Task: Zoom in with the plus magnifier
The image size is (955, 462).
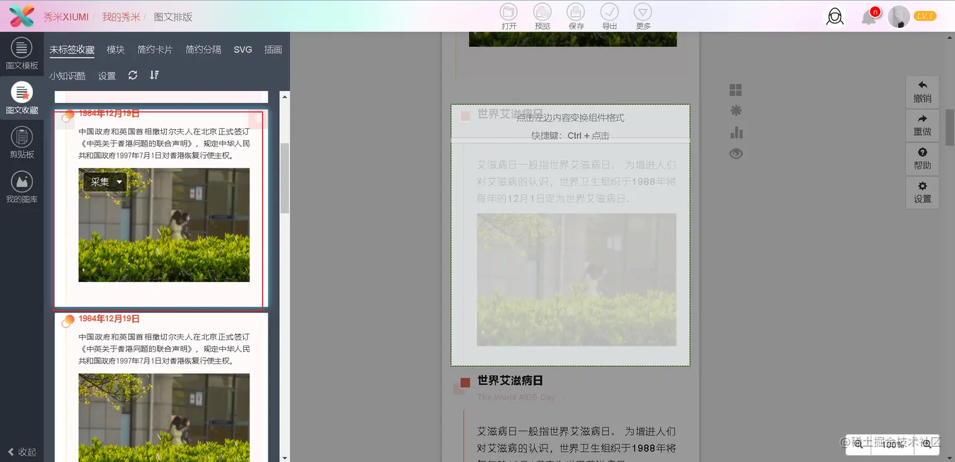Action: [x=927, y=444]
